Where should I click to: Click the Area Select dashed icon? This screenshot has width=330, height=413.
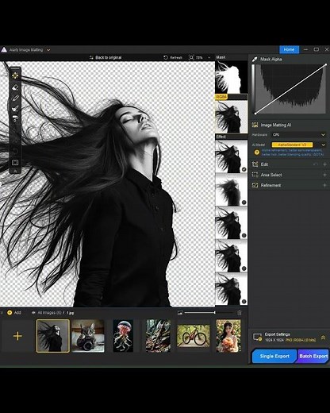pos(255,175)
